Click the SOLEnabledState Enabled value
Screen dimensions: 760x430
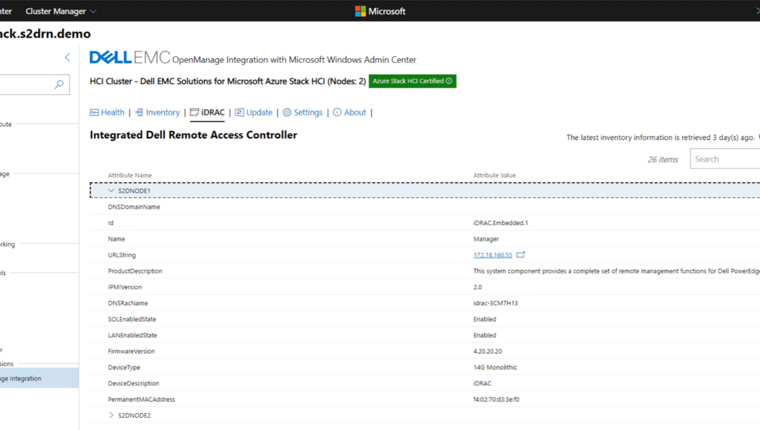coord(485,319)
